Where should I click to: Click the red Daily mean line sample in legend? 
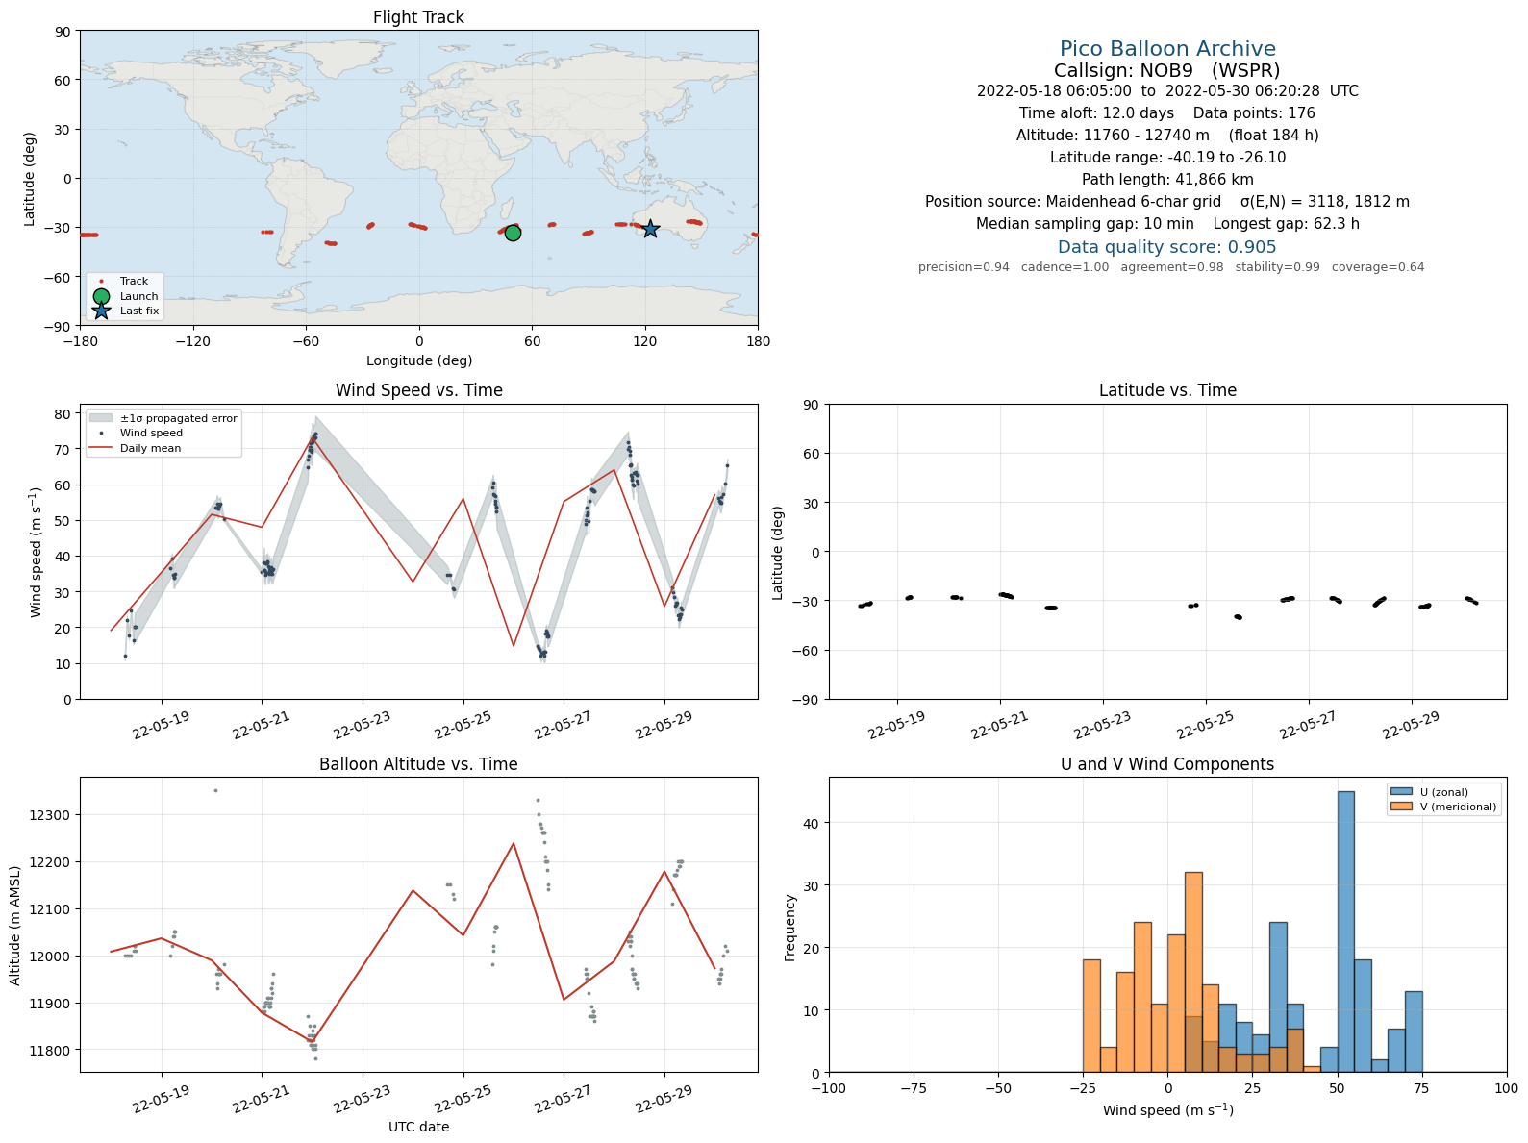(101, 448)
